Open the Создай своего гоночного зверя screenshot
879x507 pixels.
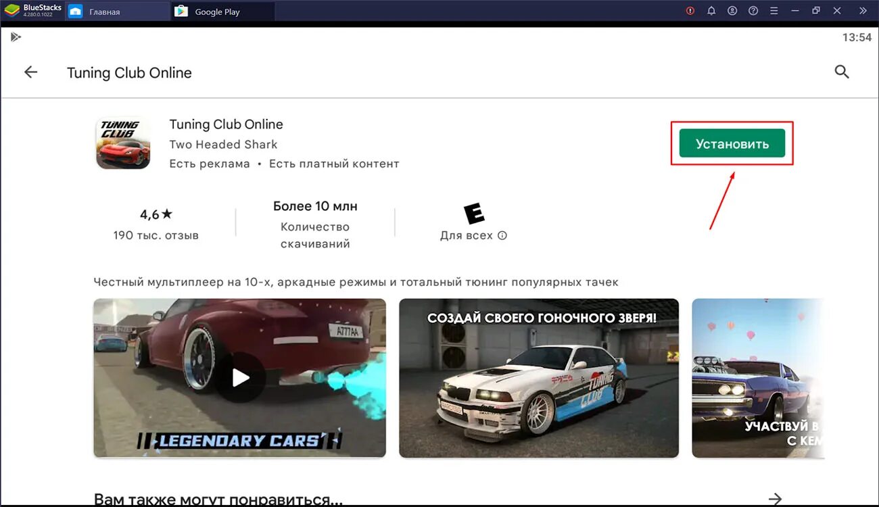(x=539, y=378)
